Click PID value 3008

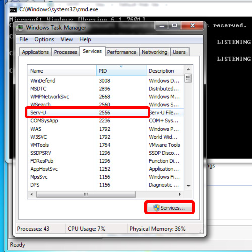[104, 81]
